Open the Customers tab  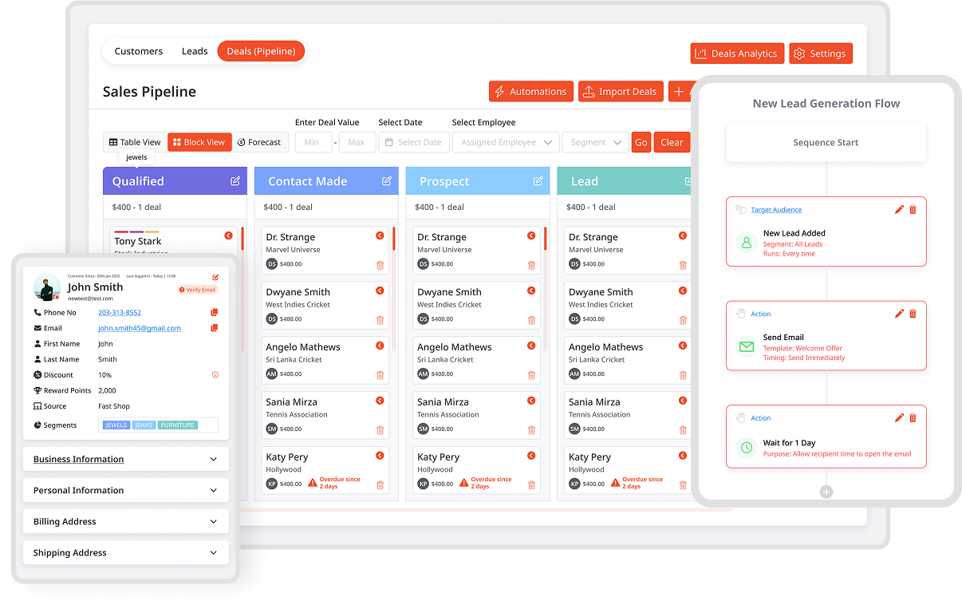[139, 51]
